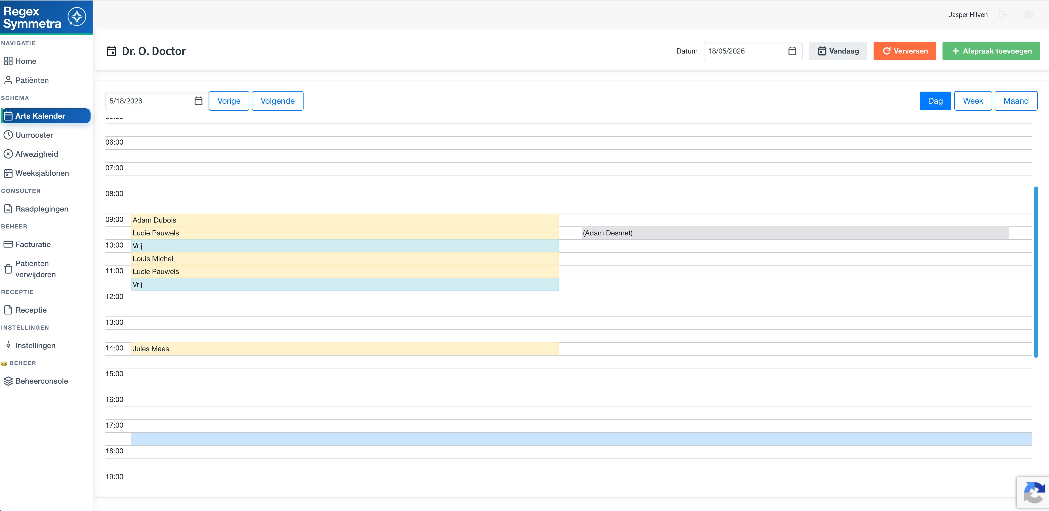
Task: Open the (Adam Desmet) grey appointment
Action: [795, 233]
